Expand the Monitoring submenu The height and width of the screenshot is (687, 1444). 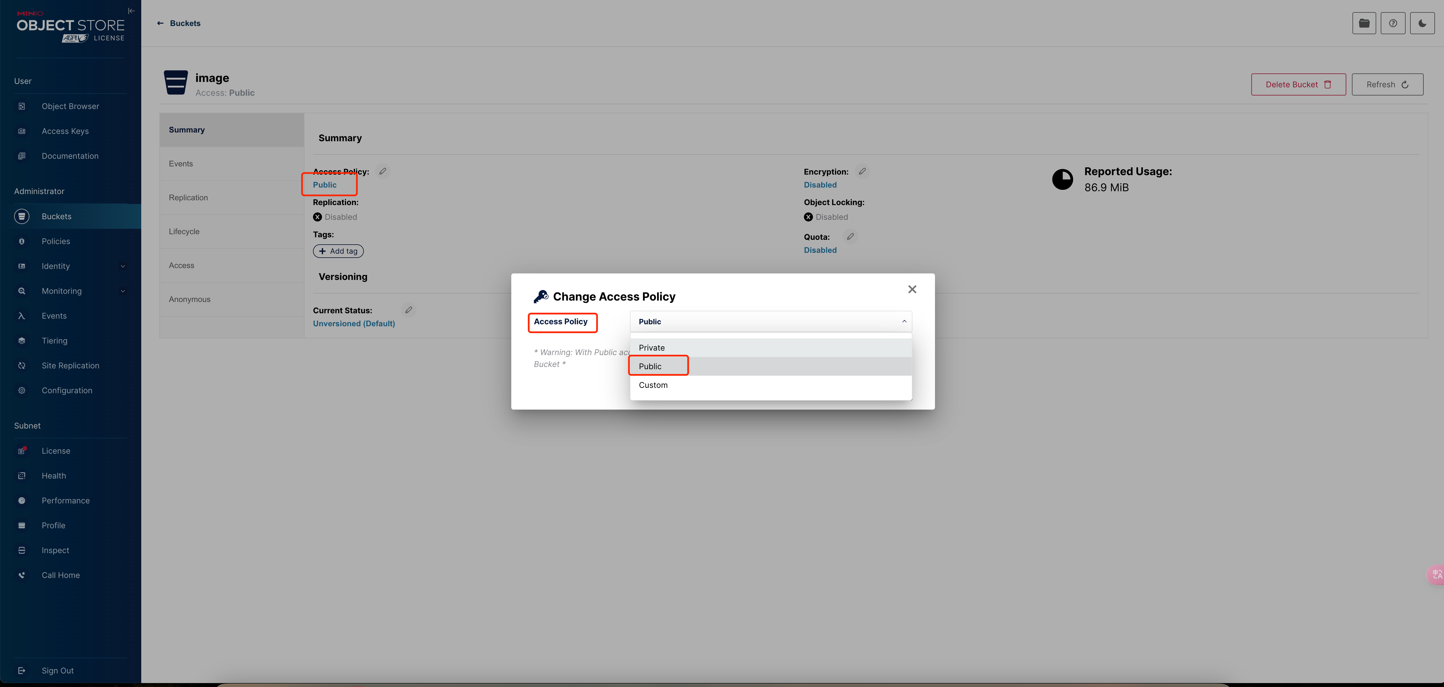point(123,291)
